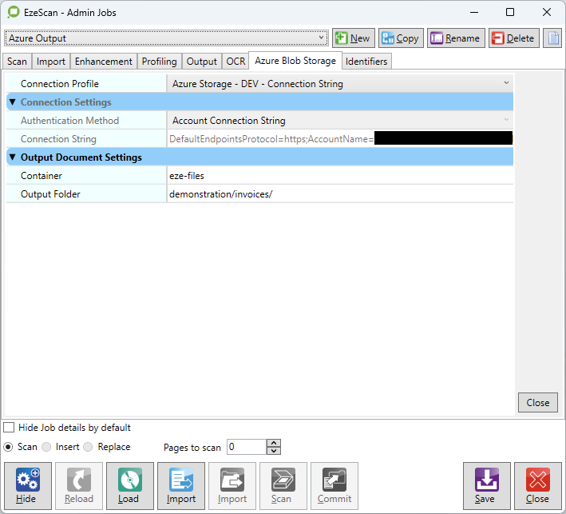Click the Load disc button

pos(129,485)
